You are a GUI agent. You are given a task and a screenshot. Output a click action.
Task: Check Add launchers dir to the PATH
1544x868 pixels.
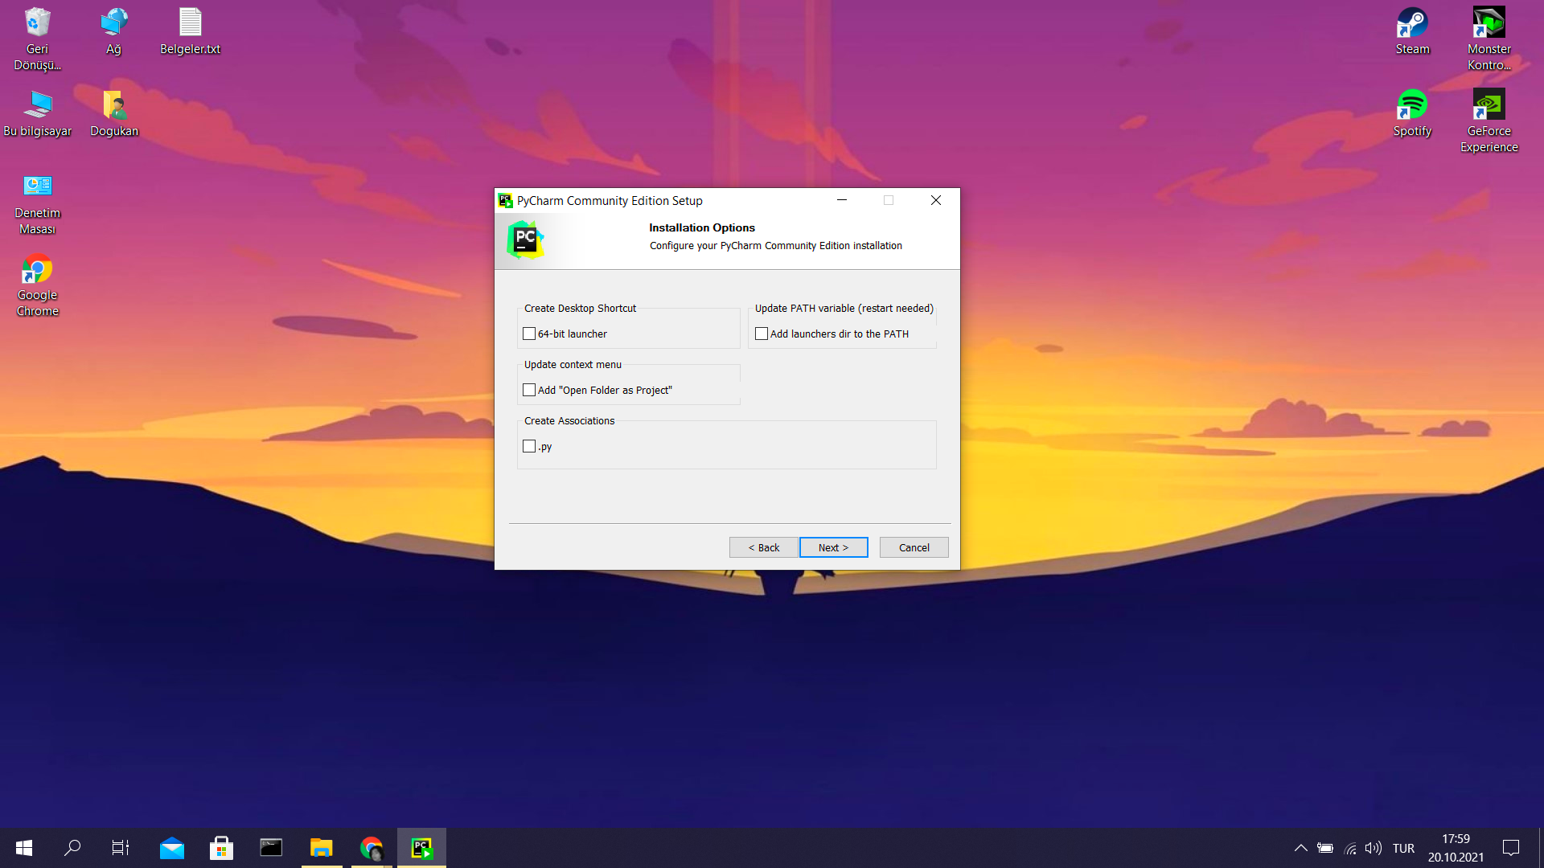(x=762, y=334)
